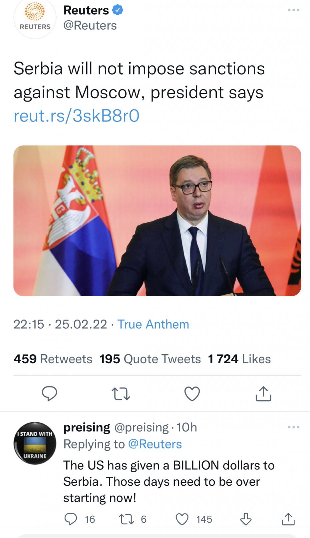
Task: Tap the @Reuters mention in reply
Action: (155, 444)
